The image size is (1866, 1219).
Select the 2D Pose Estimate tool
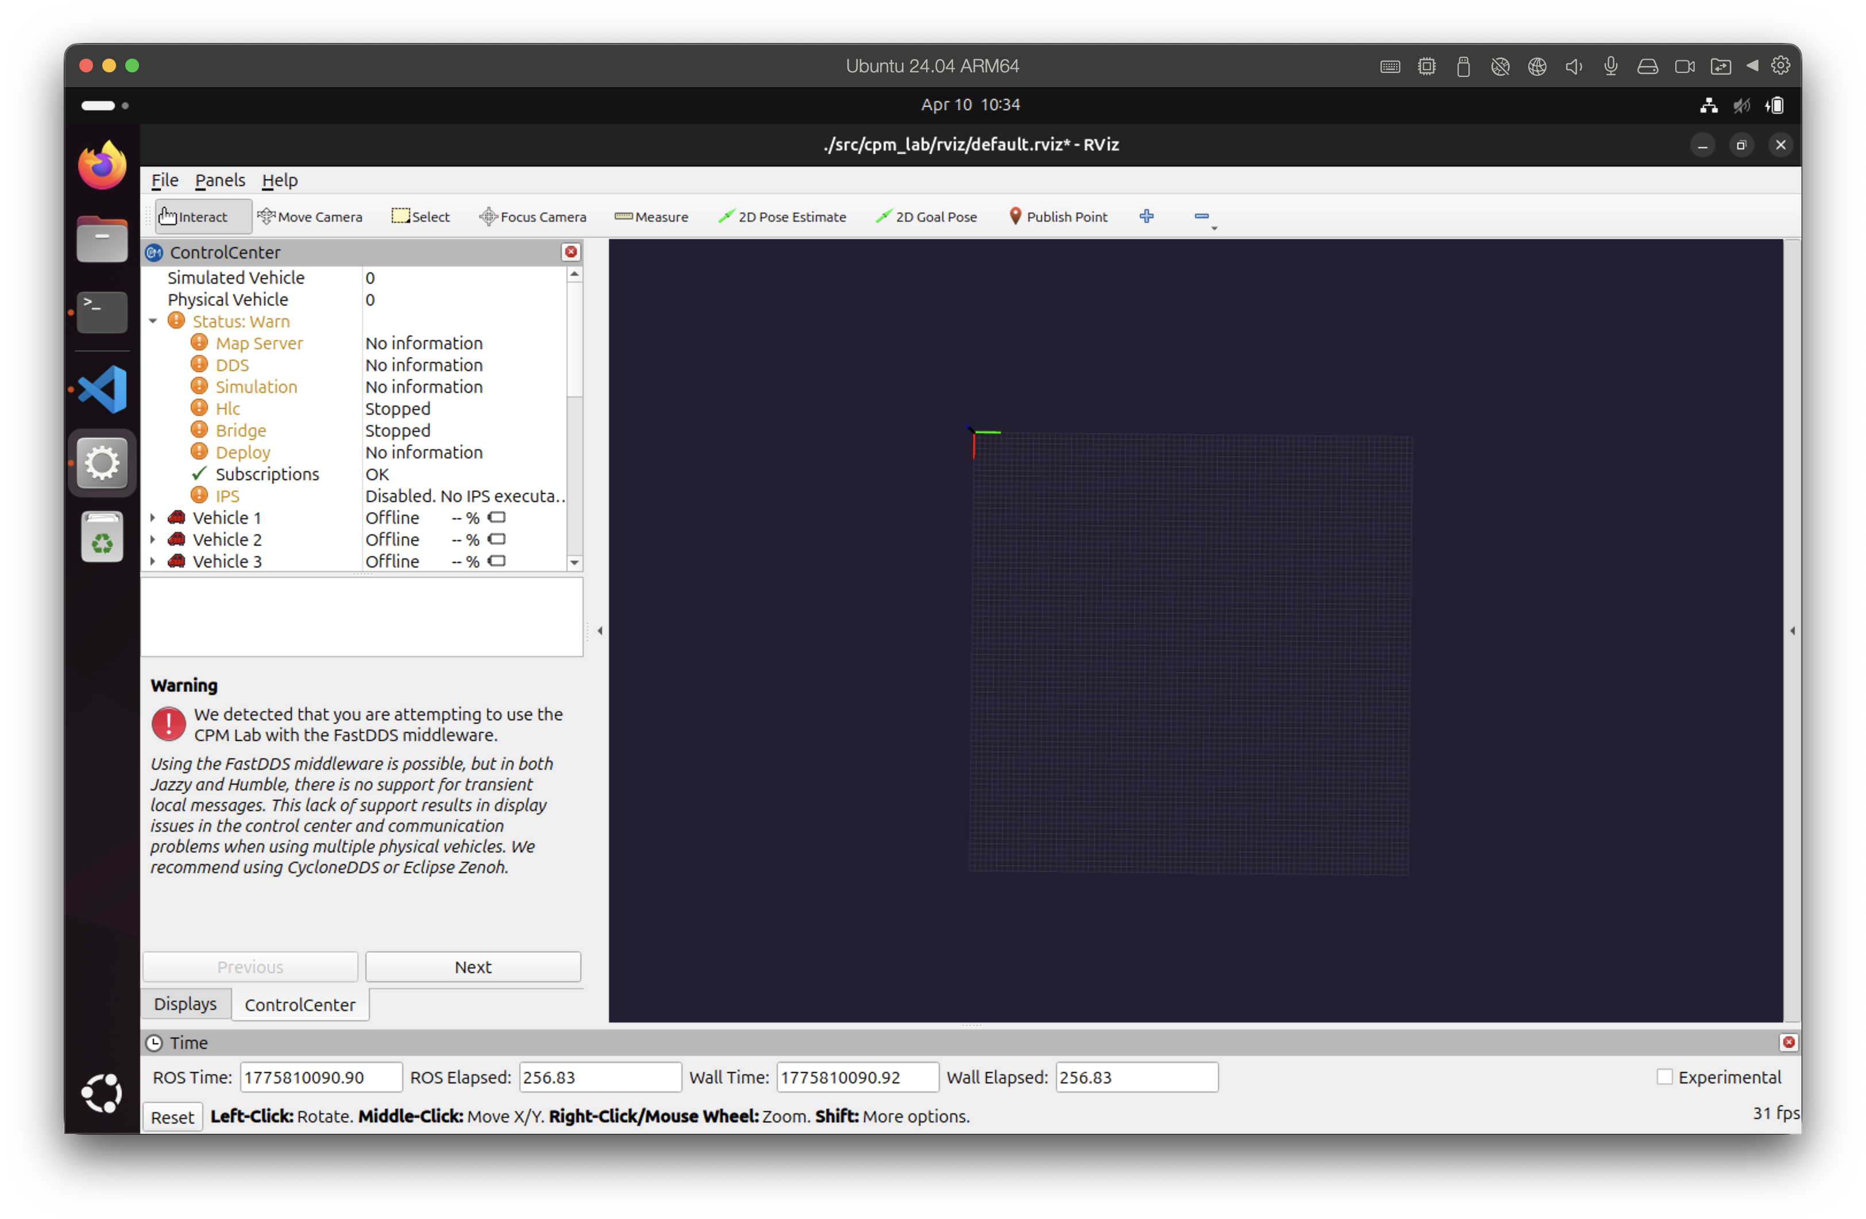(782, 217)
